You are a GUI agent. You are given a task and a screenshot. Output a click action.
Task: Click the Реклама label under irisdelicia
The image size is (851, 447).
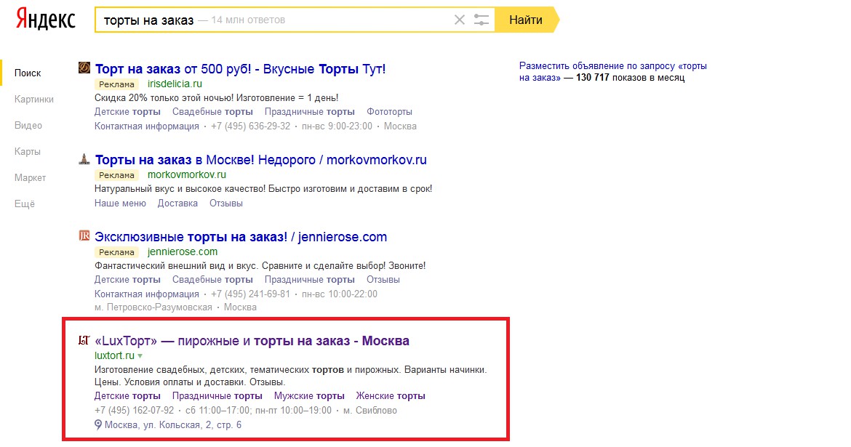click(116, 84)
